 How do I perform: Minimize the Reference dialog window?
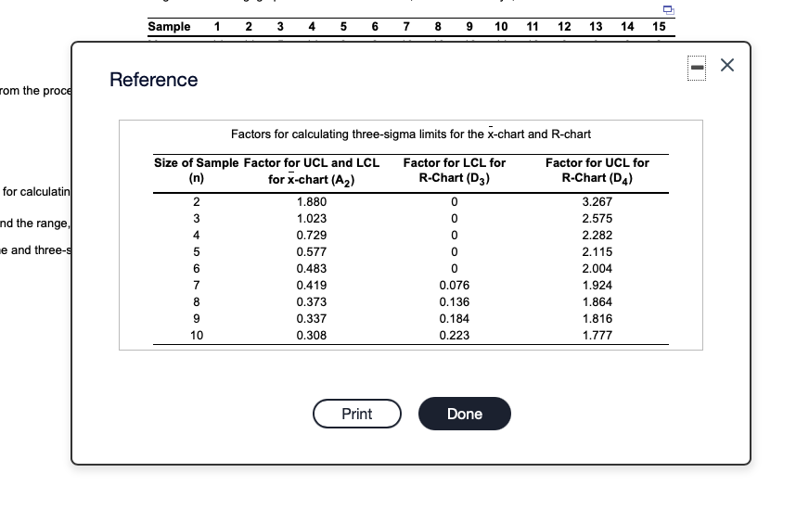tap(697, 68)
